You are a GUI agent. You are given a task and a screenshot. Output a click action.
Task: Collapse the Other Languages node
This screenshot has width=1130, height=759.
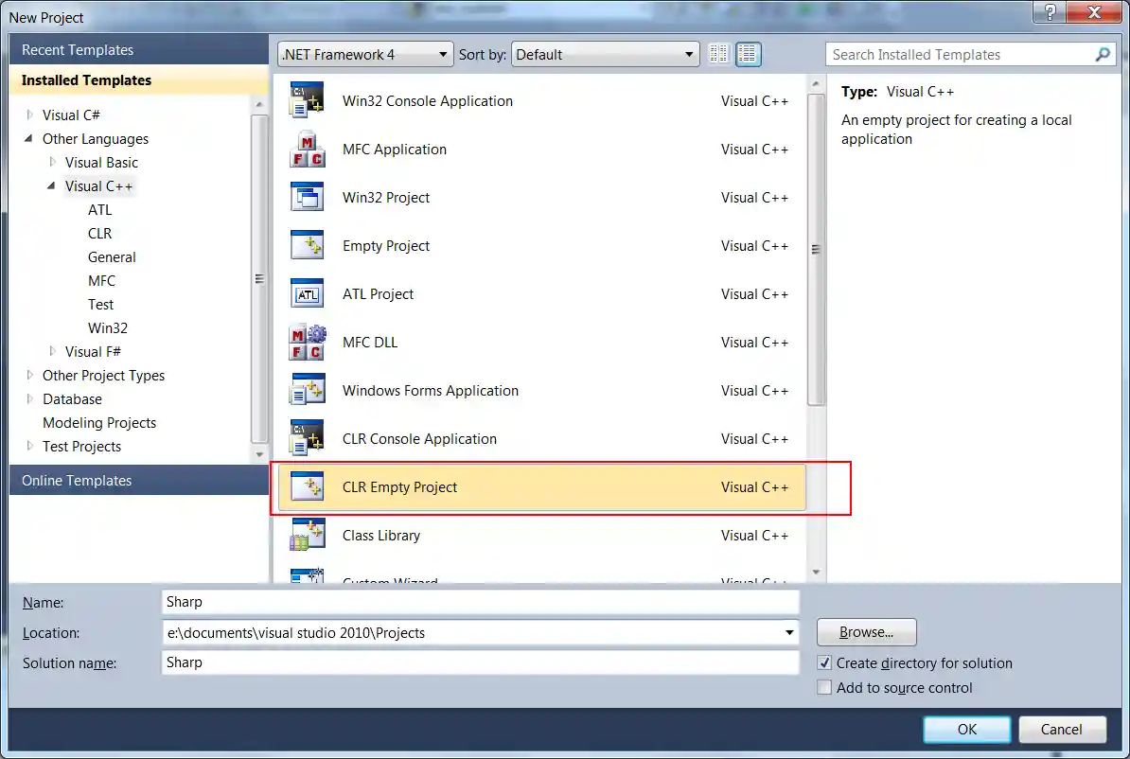pyautogui.click(x=28, y=137)
